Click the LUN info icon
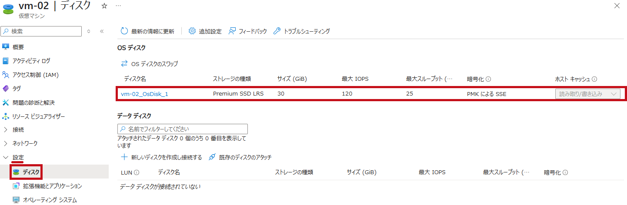Viewport: 627px width, 205px height. pyautogui.click(x=137, y=172)
